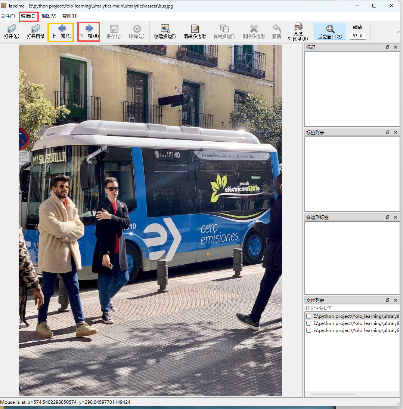Click the bus image canvas

click(x=150, y=221)
